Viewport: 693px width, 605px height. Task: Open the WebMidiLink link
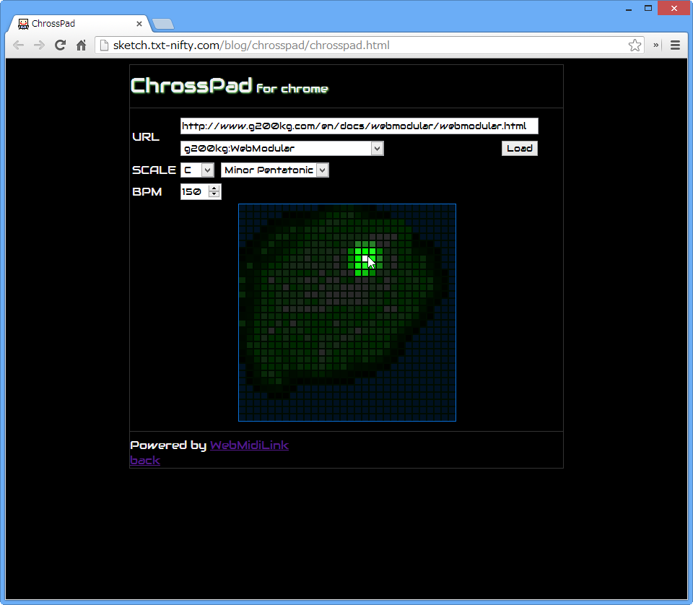pos(249,445)
